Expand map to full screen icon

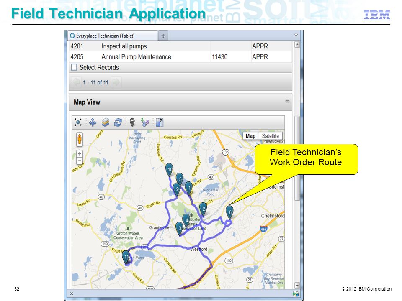[x=160, y=122]
